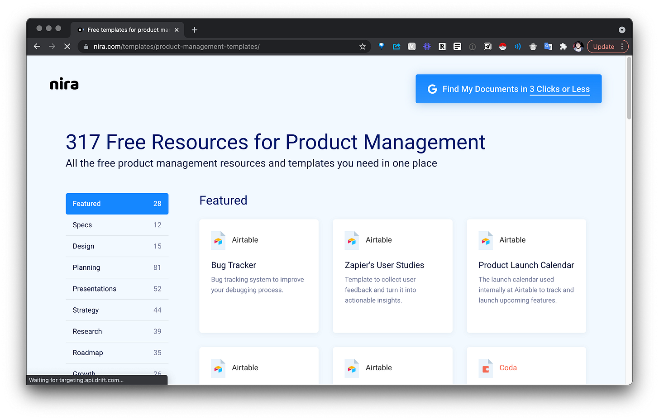Click the '317 Free Resources for Product Management' heading
Image resolution: width=659 pixels, height=420 pixels.
point(275,142)
